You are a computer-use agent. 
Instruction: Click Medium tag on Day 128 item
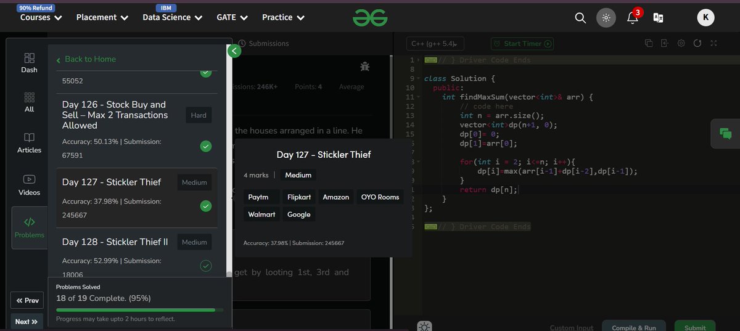[194, 242]
